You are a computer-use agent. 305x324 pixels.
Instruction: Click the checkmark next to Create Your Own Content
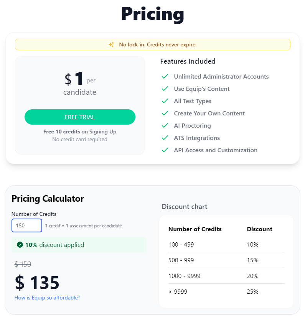[x=165, y=113]
